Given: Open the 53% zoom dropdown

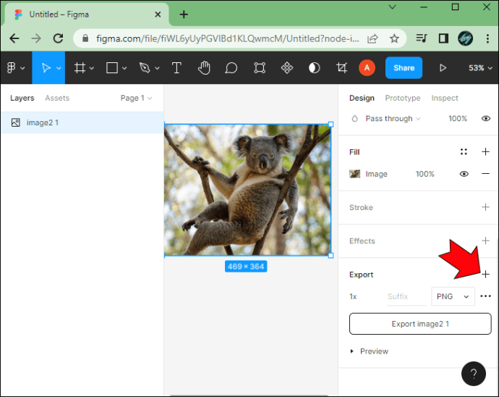Looking at the screenshot, I should (480, 68).
